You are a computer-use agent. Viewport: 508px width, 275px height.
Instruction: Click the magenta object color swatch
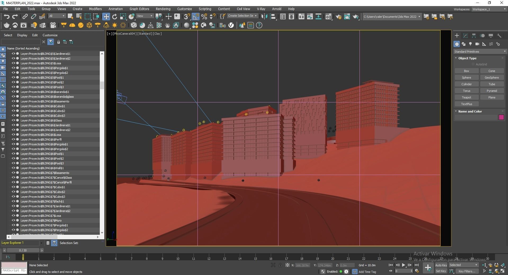coord(501,117)
